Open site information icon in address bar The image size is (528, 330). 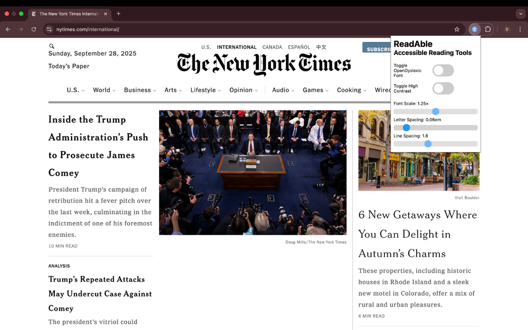pos(49,29)
